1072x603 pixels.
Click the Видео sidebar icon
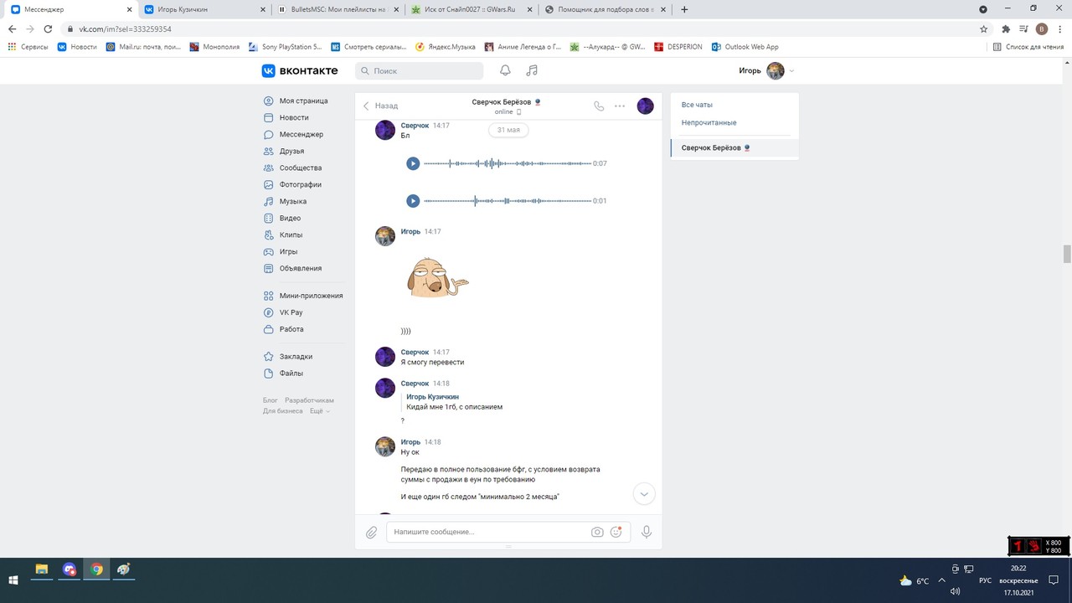[x=269, y=218]
